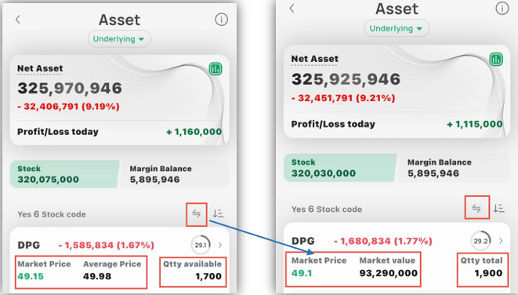The height and width of the screenshot is (295, 518).
Task: Go back using left screen's arrow
Action: (18, 20)
